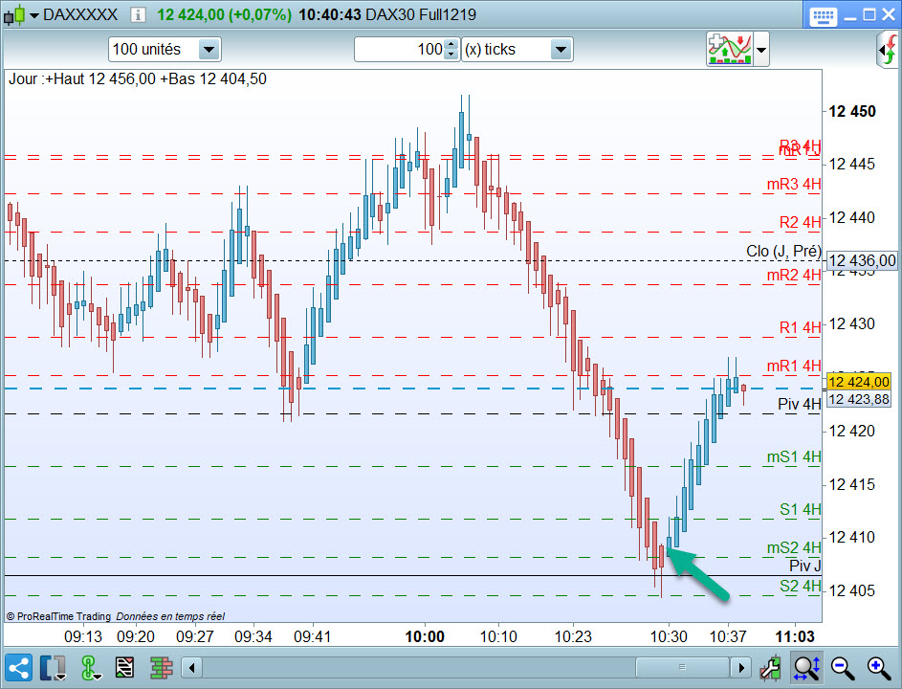
Task: Open the '100 unités' dropdown
Action: (165, 50)
